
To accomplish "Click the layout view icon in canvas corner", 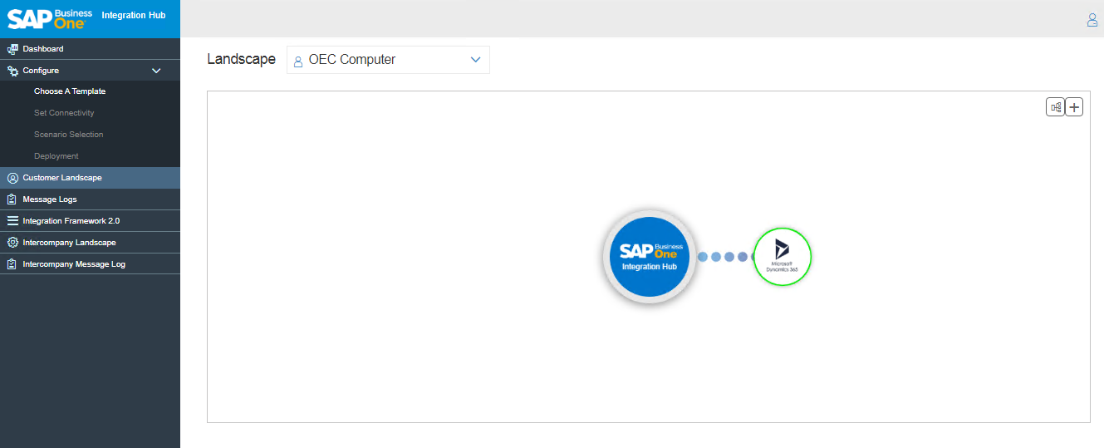I will tap(1055, 107).
